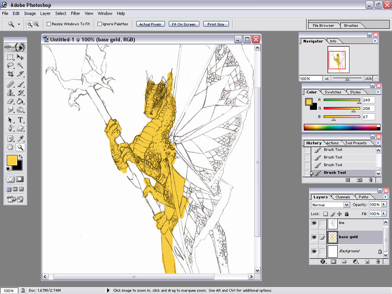Hide the line layer
Image resolution: width=392 pixels, height=294 pixels.
click(314, 223)
